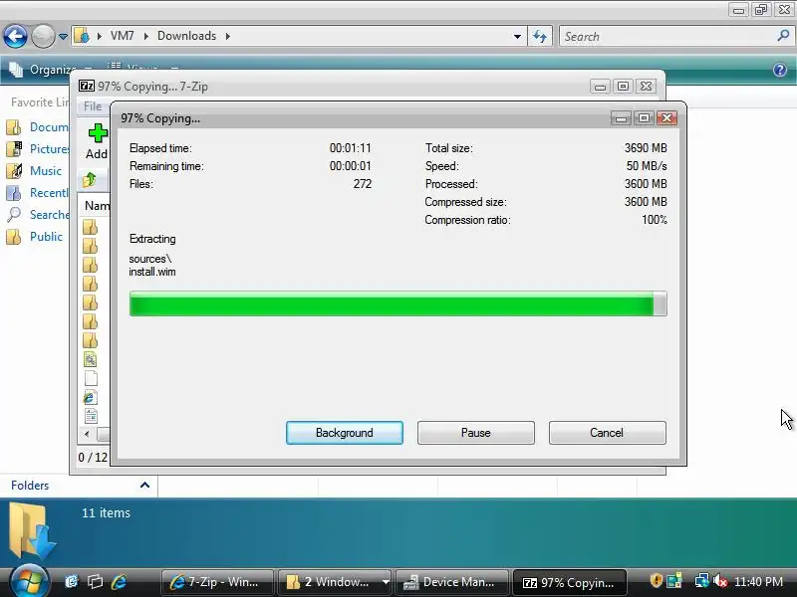Click the Forward button in Explorer
Viewport: 797px width, 597px height.
click(43, 36)
